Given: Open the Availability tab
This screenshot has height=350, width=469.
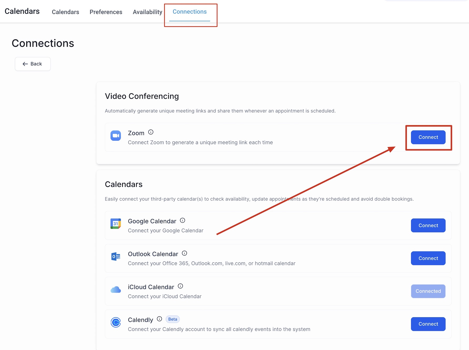Looking at the screenshot, I should [147, 12].
